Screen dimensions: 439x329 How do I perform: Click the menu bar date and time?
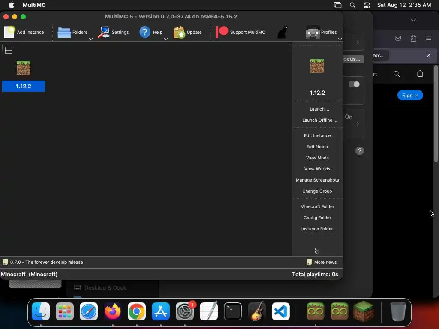pyautogui.click(x=404, y=5)
